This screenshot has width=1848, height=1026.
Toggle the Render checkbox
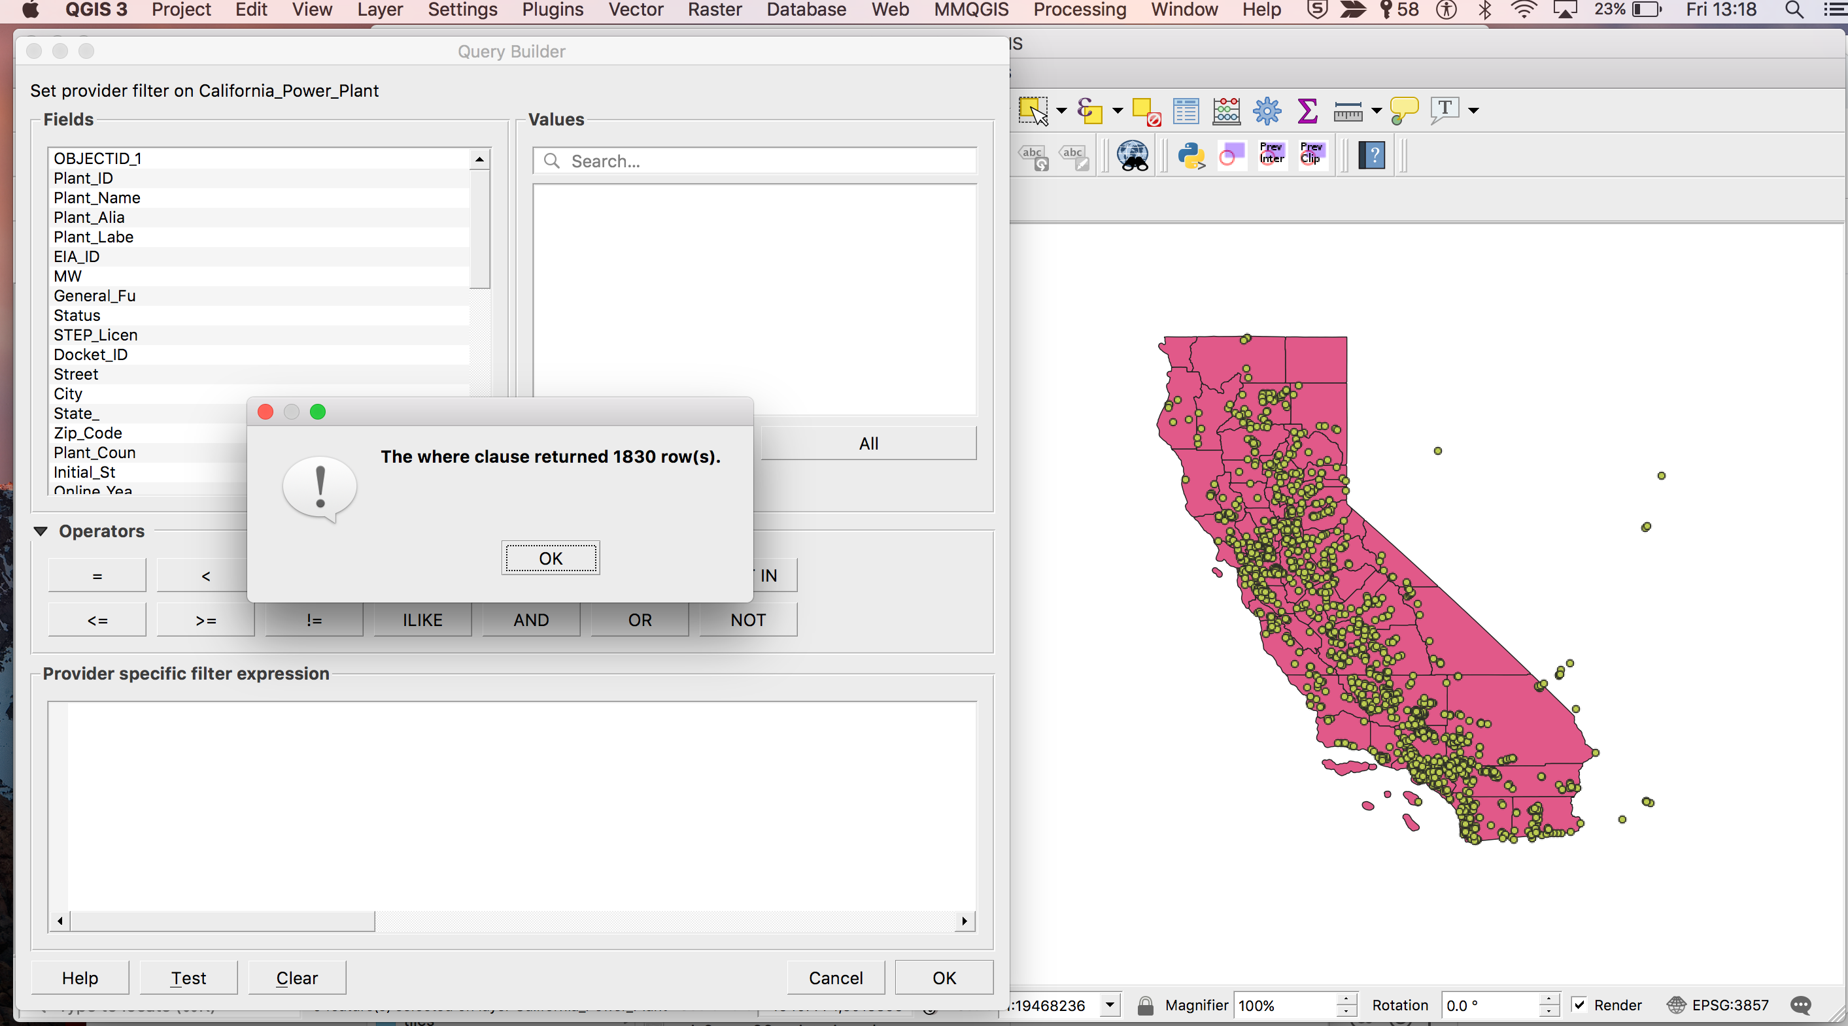(x=1579, y=1004)
